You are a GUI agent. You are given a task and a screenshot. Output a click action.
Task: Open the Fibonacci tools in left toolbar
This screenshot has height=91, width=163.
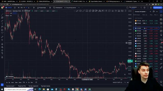[2, 18]
